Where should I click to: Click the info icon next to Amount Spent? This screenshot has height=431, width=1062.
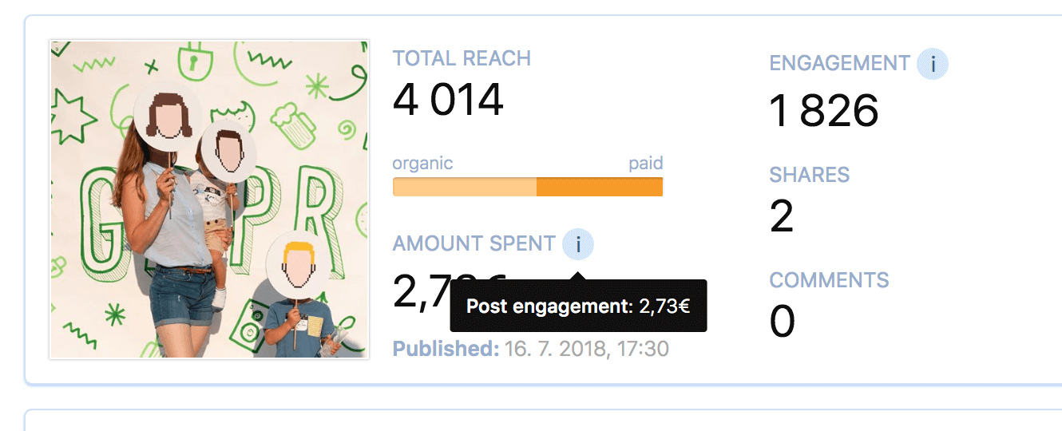(577, 244)
